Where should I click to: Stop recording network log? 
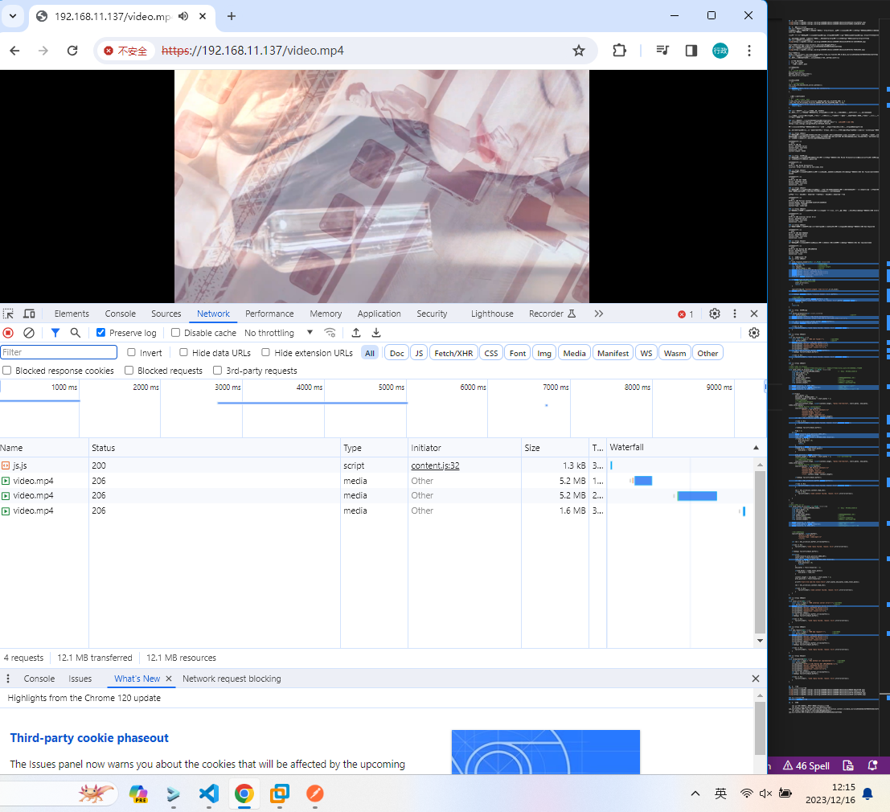[8, 333]
